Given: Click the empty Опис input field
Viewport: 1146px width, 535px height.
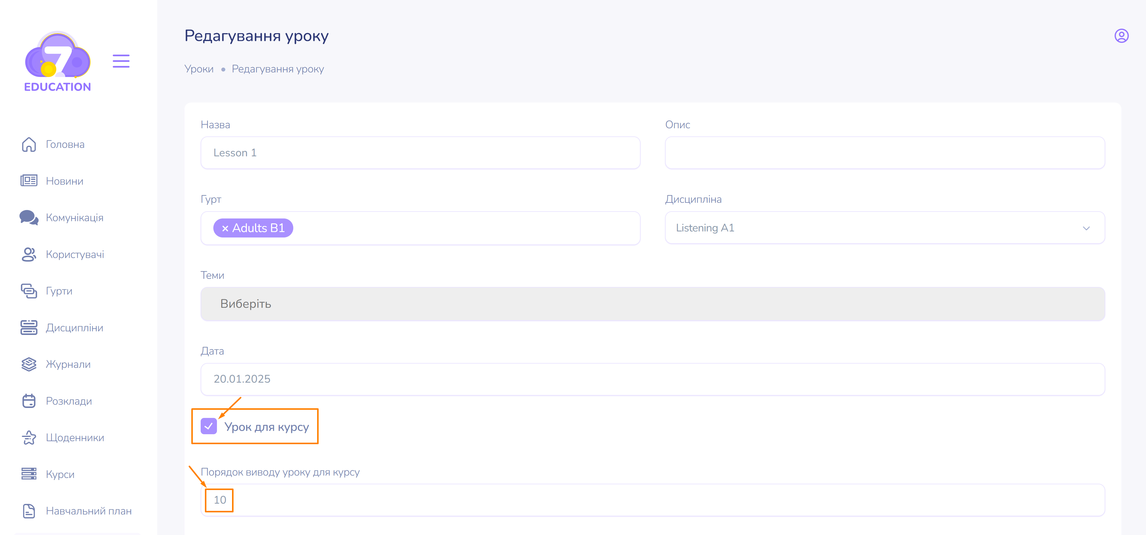Looking at the screenshot, I should [884, 153].
